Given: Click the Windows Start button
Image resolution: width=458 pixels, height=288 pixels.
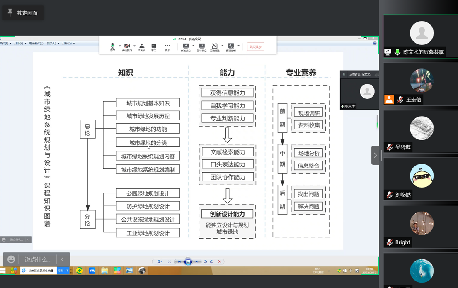Looking at the screenshot, I should 3,271.
